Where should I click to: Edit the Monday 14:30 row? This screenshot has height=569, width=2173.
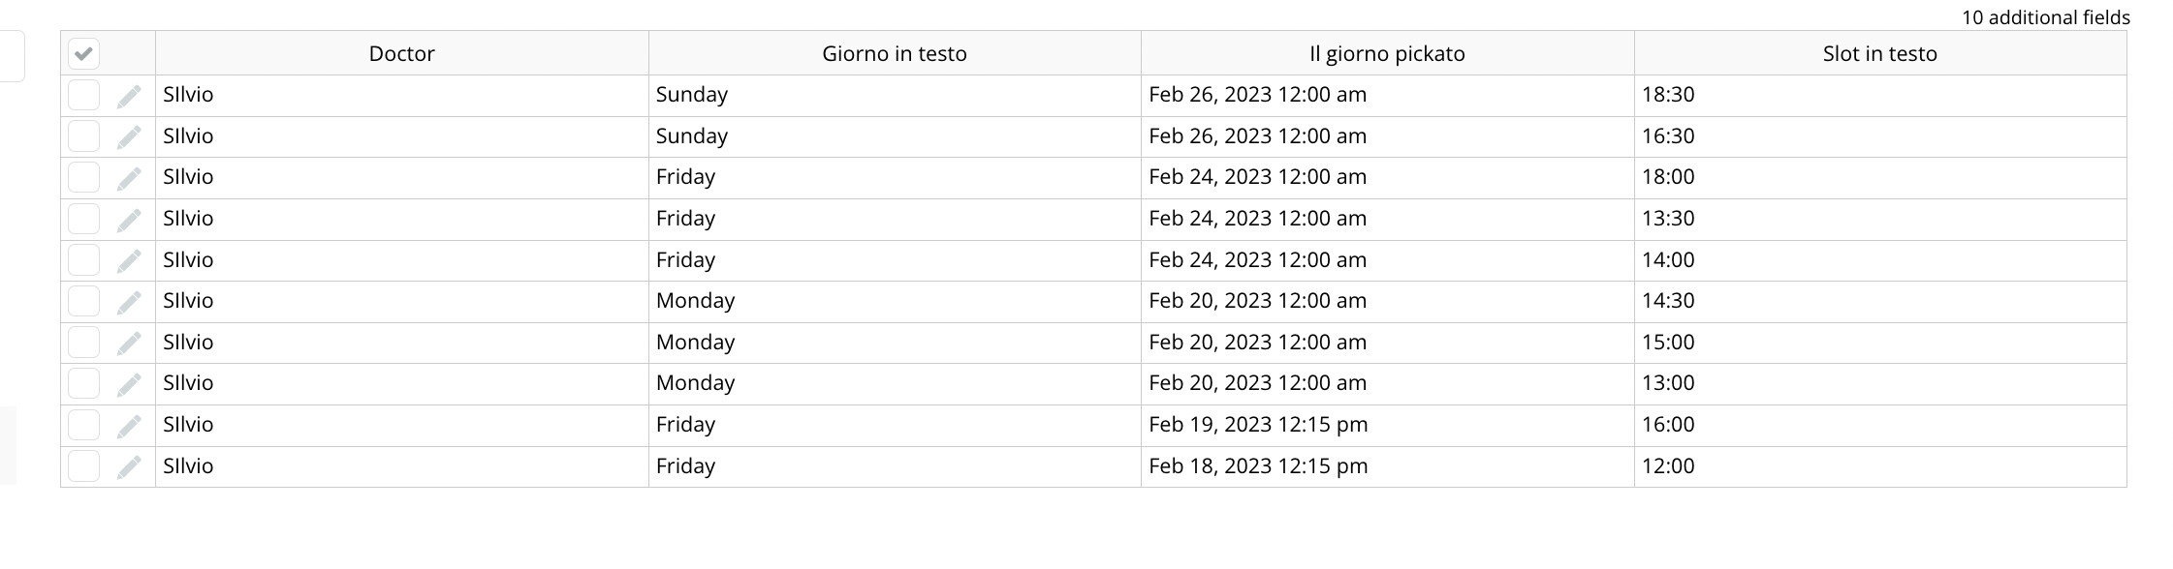129,302
